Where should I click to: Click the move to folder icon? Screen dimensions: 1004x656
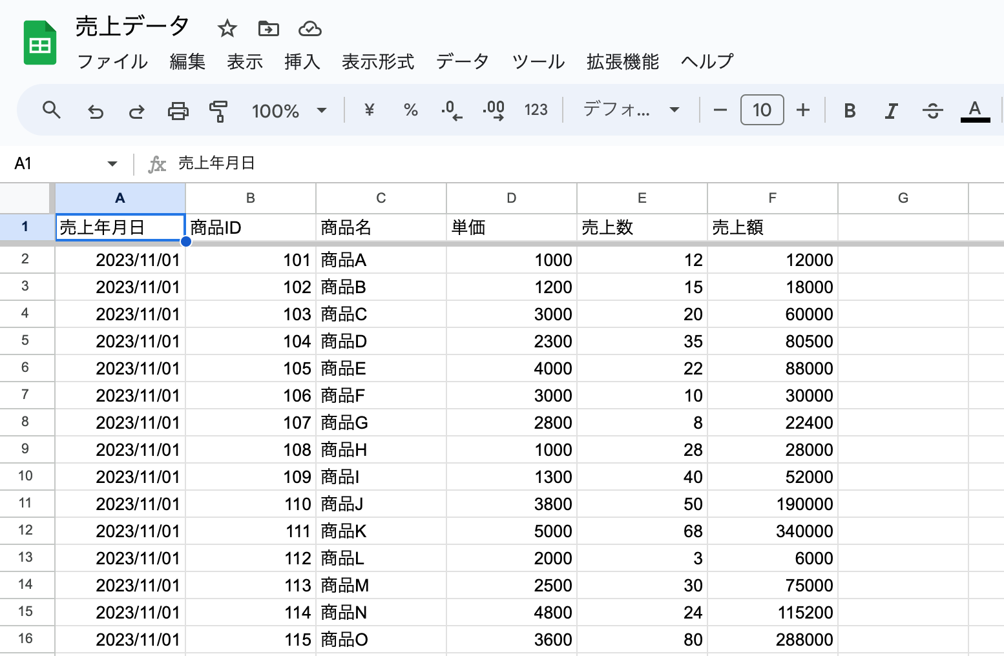click(268, 28)
